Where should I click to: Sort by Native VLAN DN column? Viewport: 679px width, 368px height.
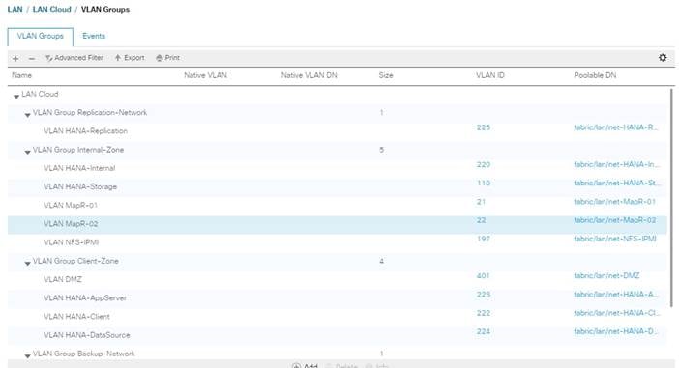tap(309, 75)
